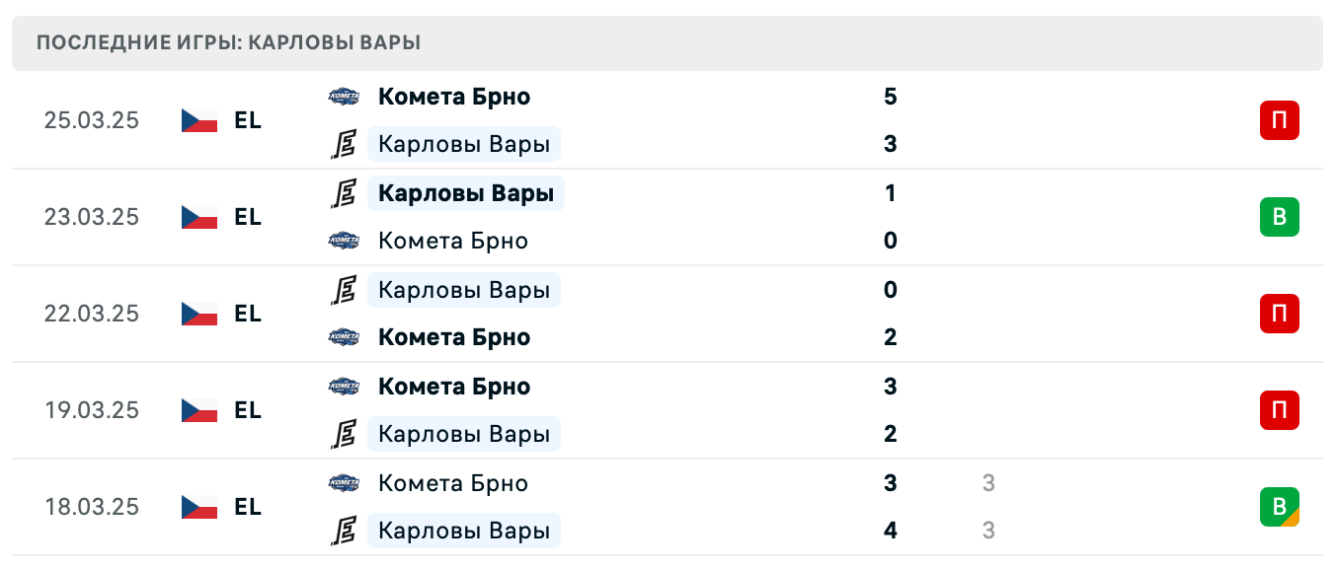Click the EL league label on the 22.03.25 row

pyautogui.click(x=248, y=314)
